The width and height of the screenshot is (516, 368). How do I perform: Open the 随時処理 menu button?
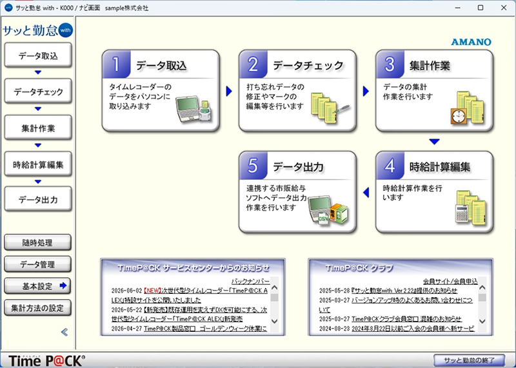click(x=37, y=243)
